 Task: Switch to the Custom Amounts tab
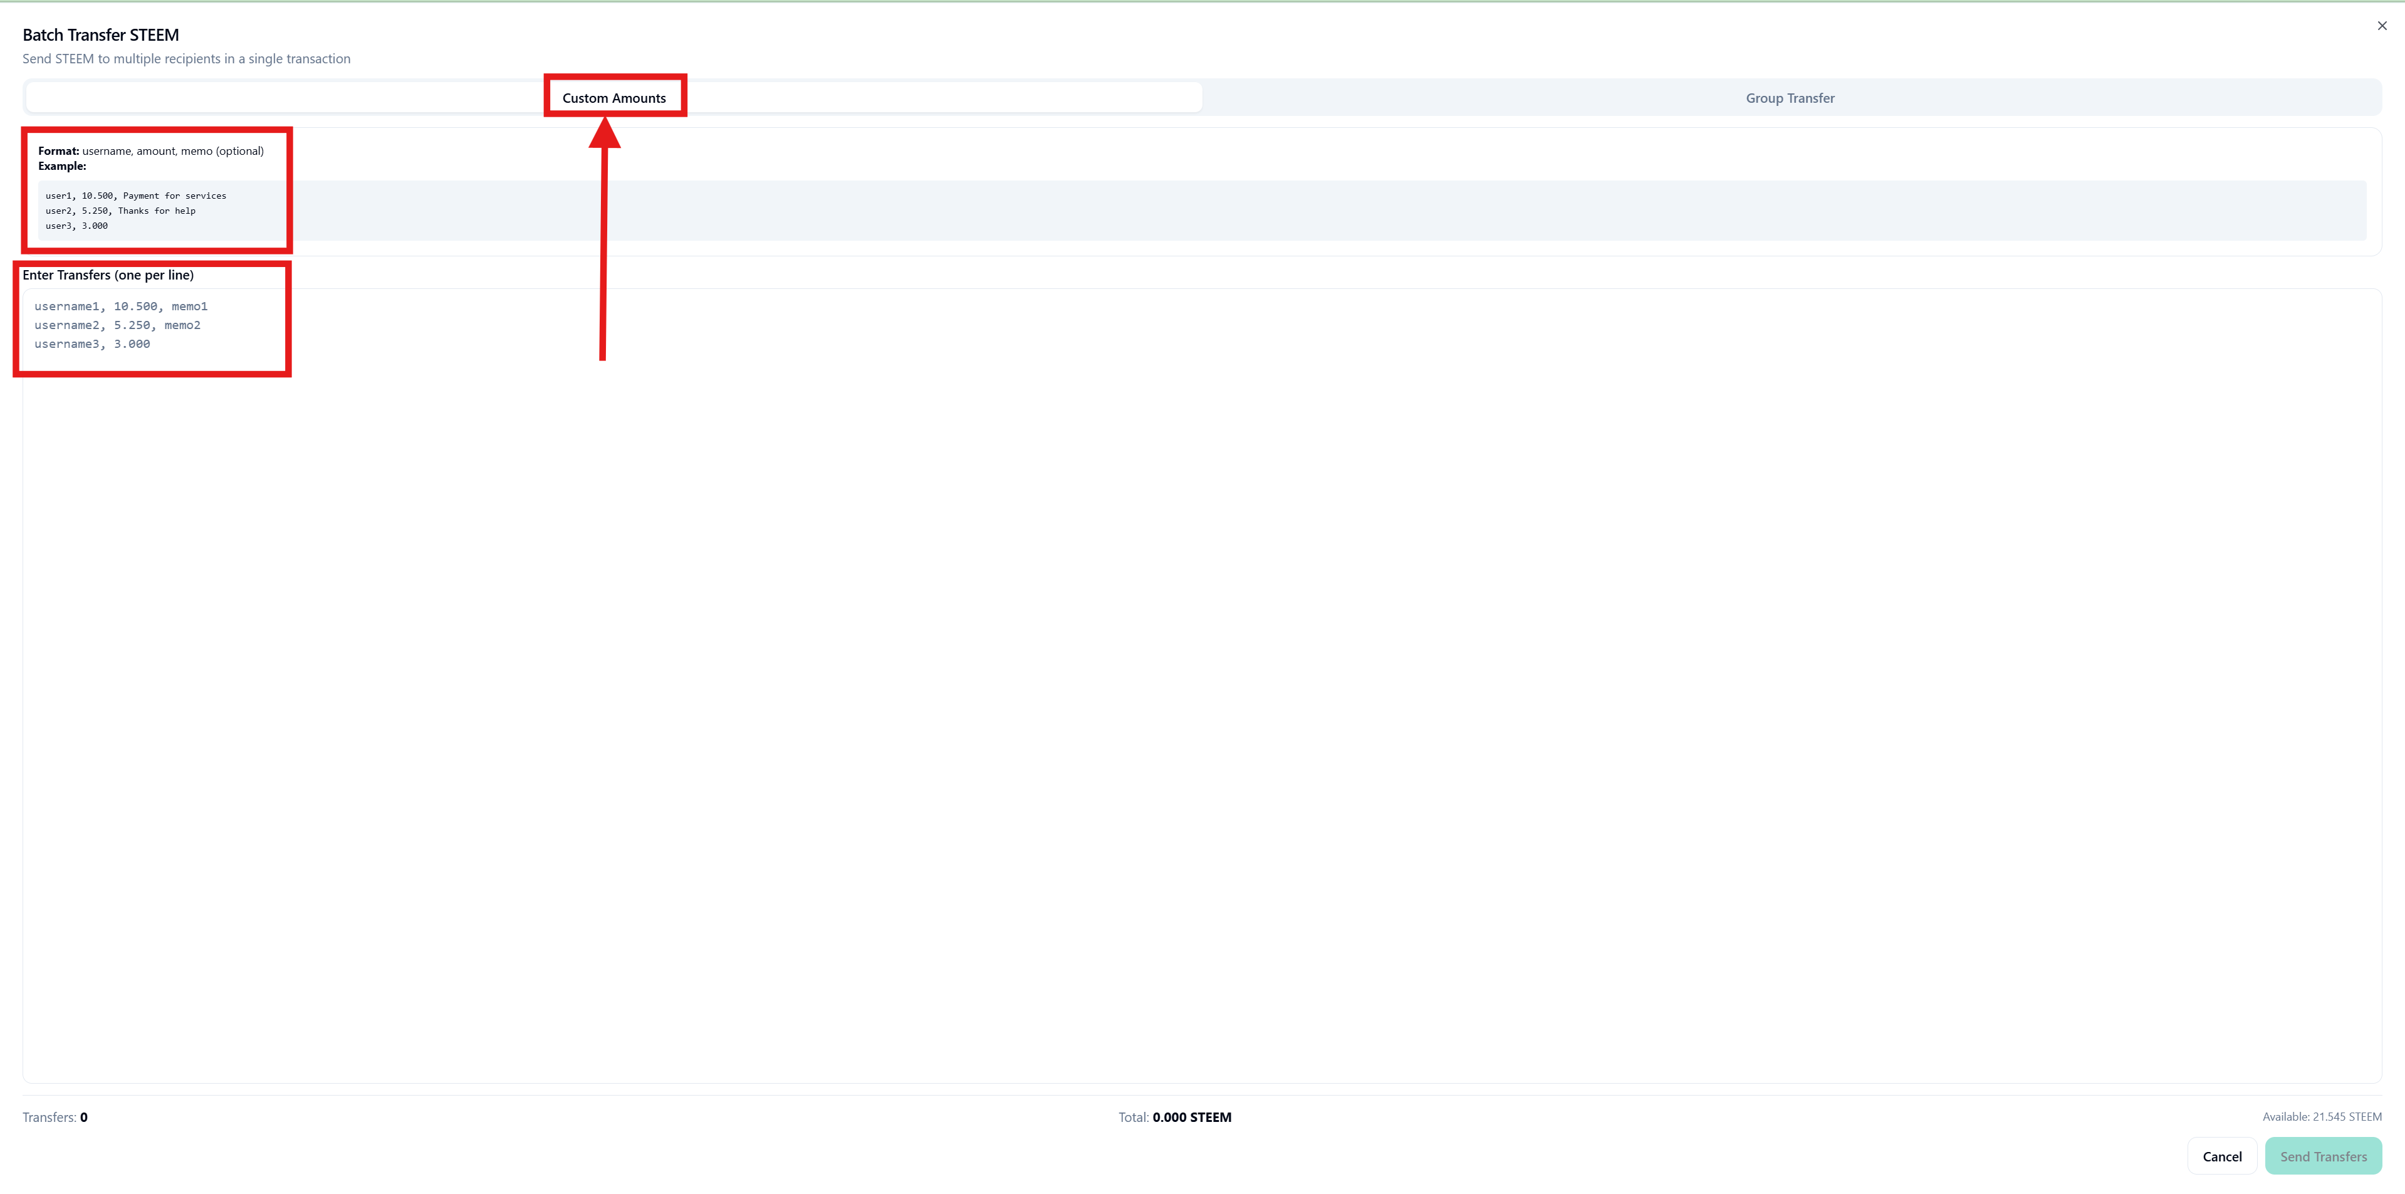[613, 98]
